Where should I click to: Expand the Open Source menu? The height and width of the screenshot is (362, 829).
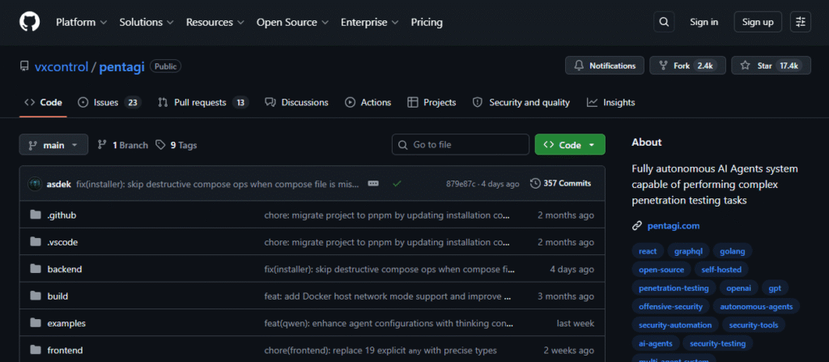(x=292, y=22)
